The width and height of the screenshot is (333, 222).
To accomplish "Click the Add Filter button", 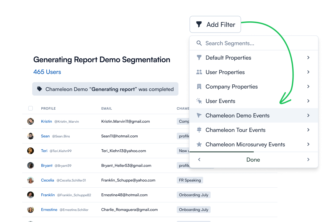I will (215, 24).
